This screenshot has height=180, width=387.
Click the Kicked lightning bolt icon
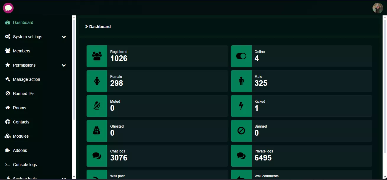(x=241, y=106)
